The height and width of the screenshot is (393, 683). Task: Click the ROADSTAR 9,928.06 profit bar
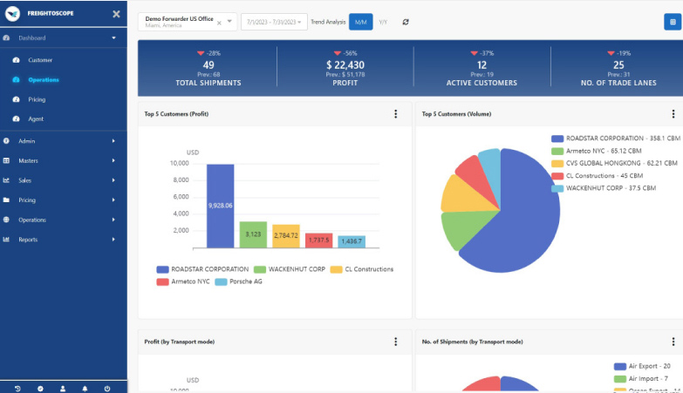point(220,207)
